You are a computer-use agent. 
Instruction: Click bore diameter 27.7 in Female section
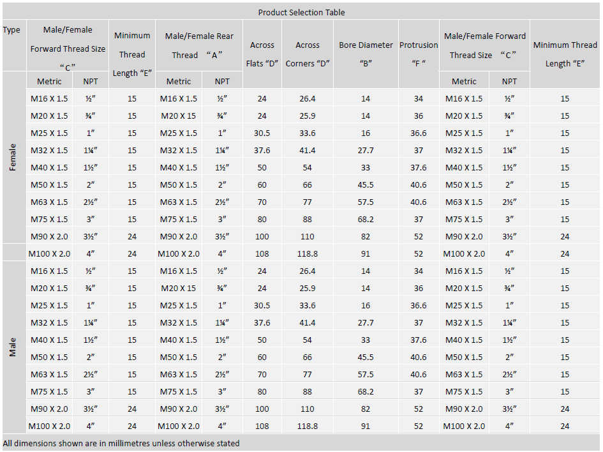pyautogui.click(x=366, y=151)
